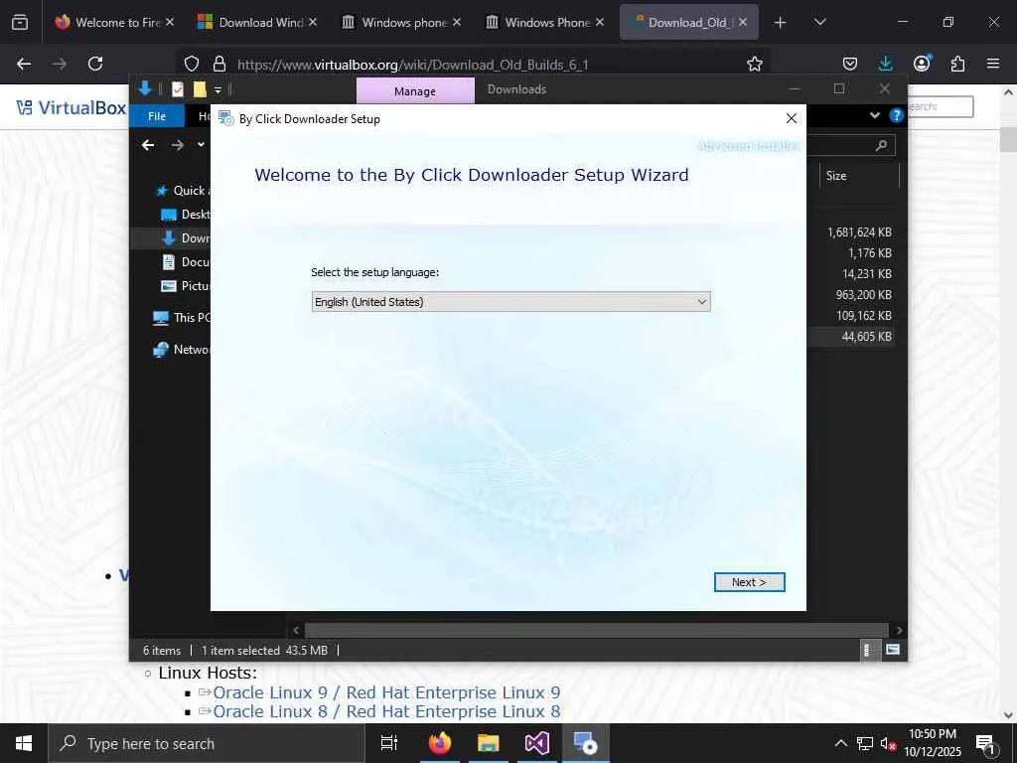Open Firefox View icon
This screenshot has width=1017, height=763.
[x=20, y=22]
